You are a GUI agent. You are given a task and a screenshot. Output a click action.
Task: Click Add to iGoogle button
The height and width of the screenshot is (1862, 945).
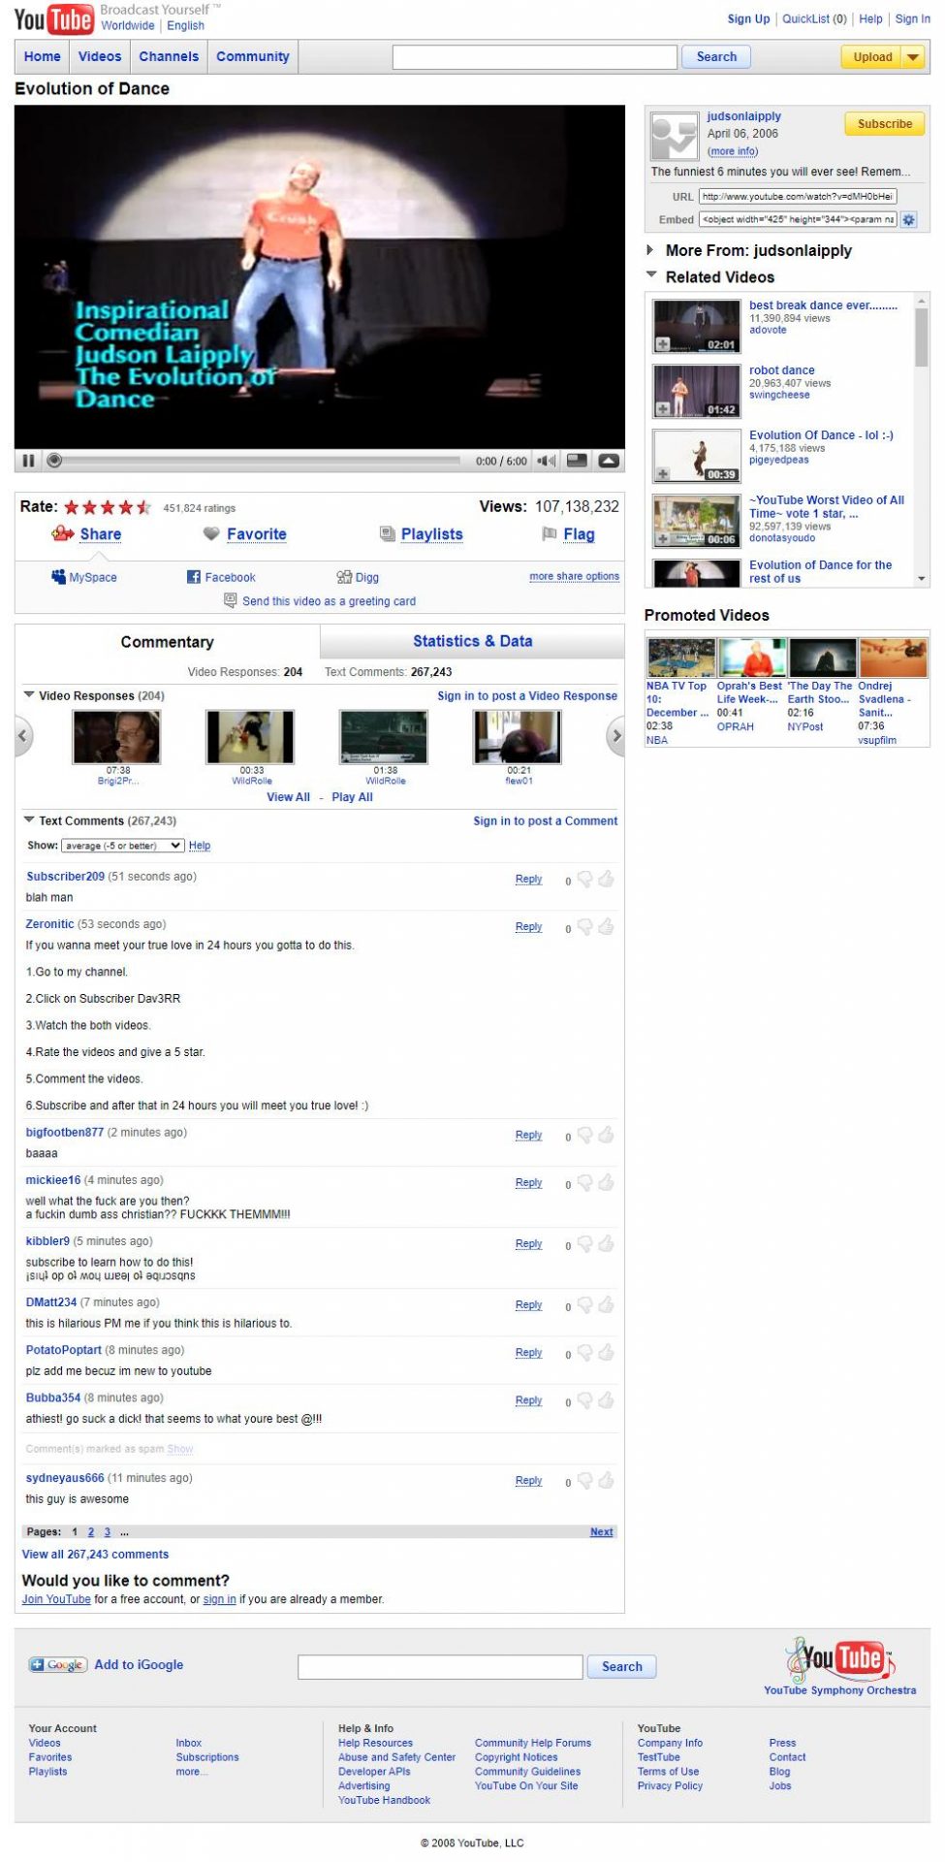click(106, 1665)
